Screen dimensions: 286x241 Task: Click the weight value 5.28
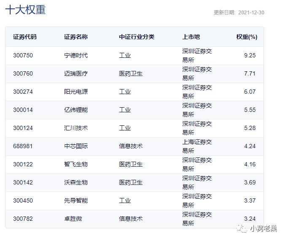pos(250,128)
